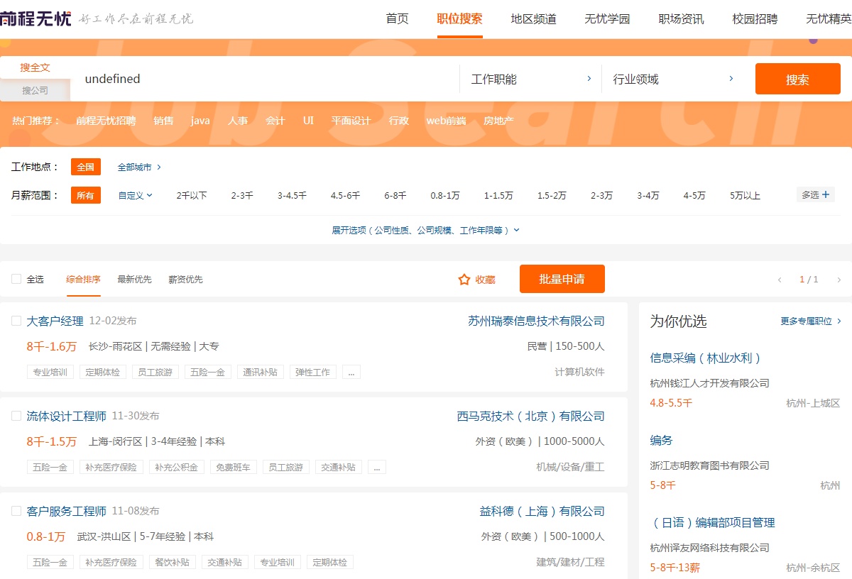Toggle the 全选 checkbox
This screenshot has width=852, height=579.
point(16,279)
